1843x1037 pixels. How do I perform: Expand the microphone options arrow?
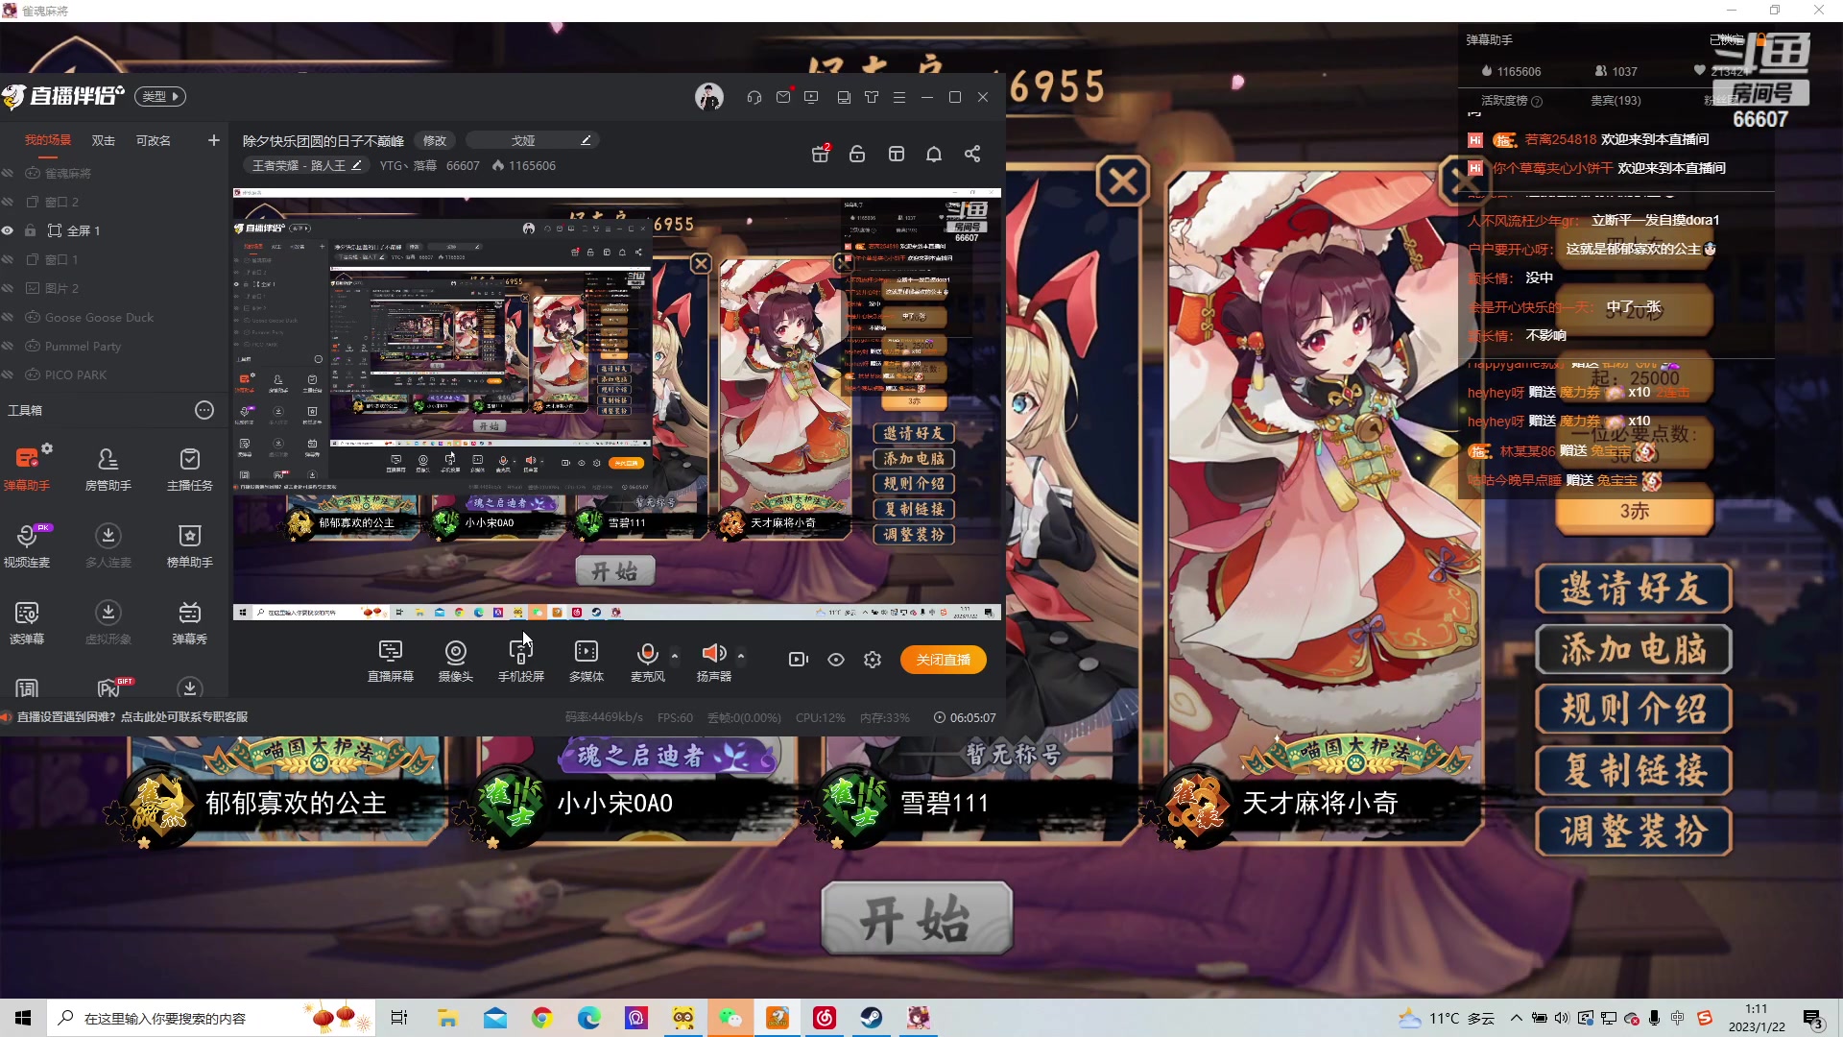(x=675, y=656)
